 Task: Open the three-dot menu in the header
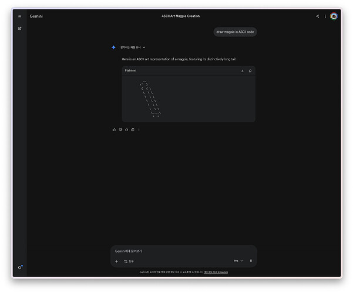[325, 16]
